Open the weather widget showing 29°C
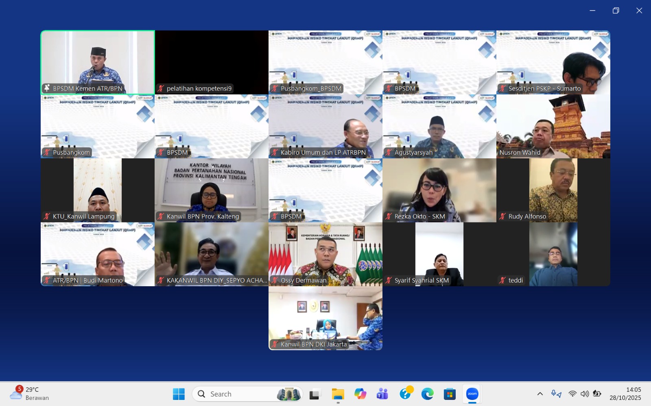 29,394
